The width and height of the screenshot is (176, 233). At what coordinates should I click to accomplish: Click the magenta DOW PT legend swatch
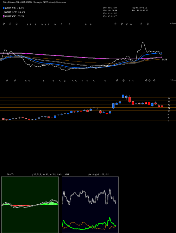[4, 16]
